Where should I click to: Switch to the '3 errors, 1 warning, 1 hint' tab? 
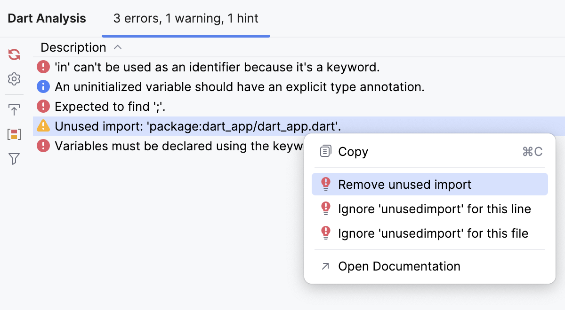tap(186, 18)
